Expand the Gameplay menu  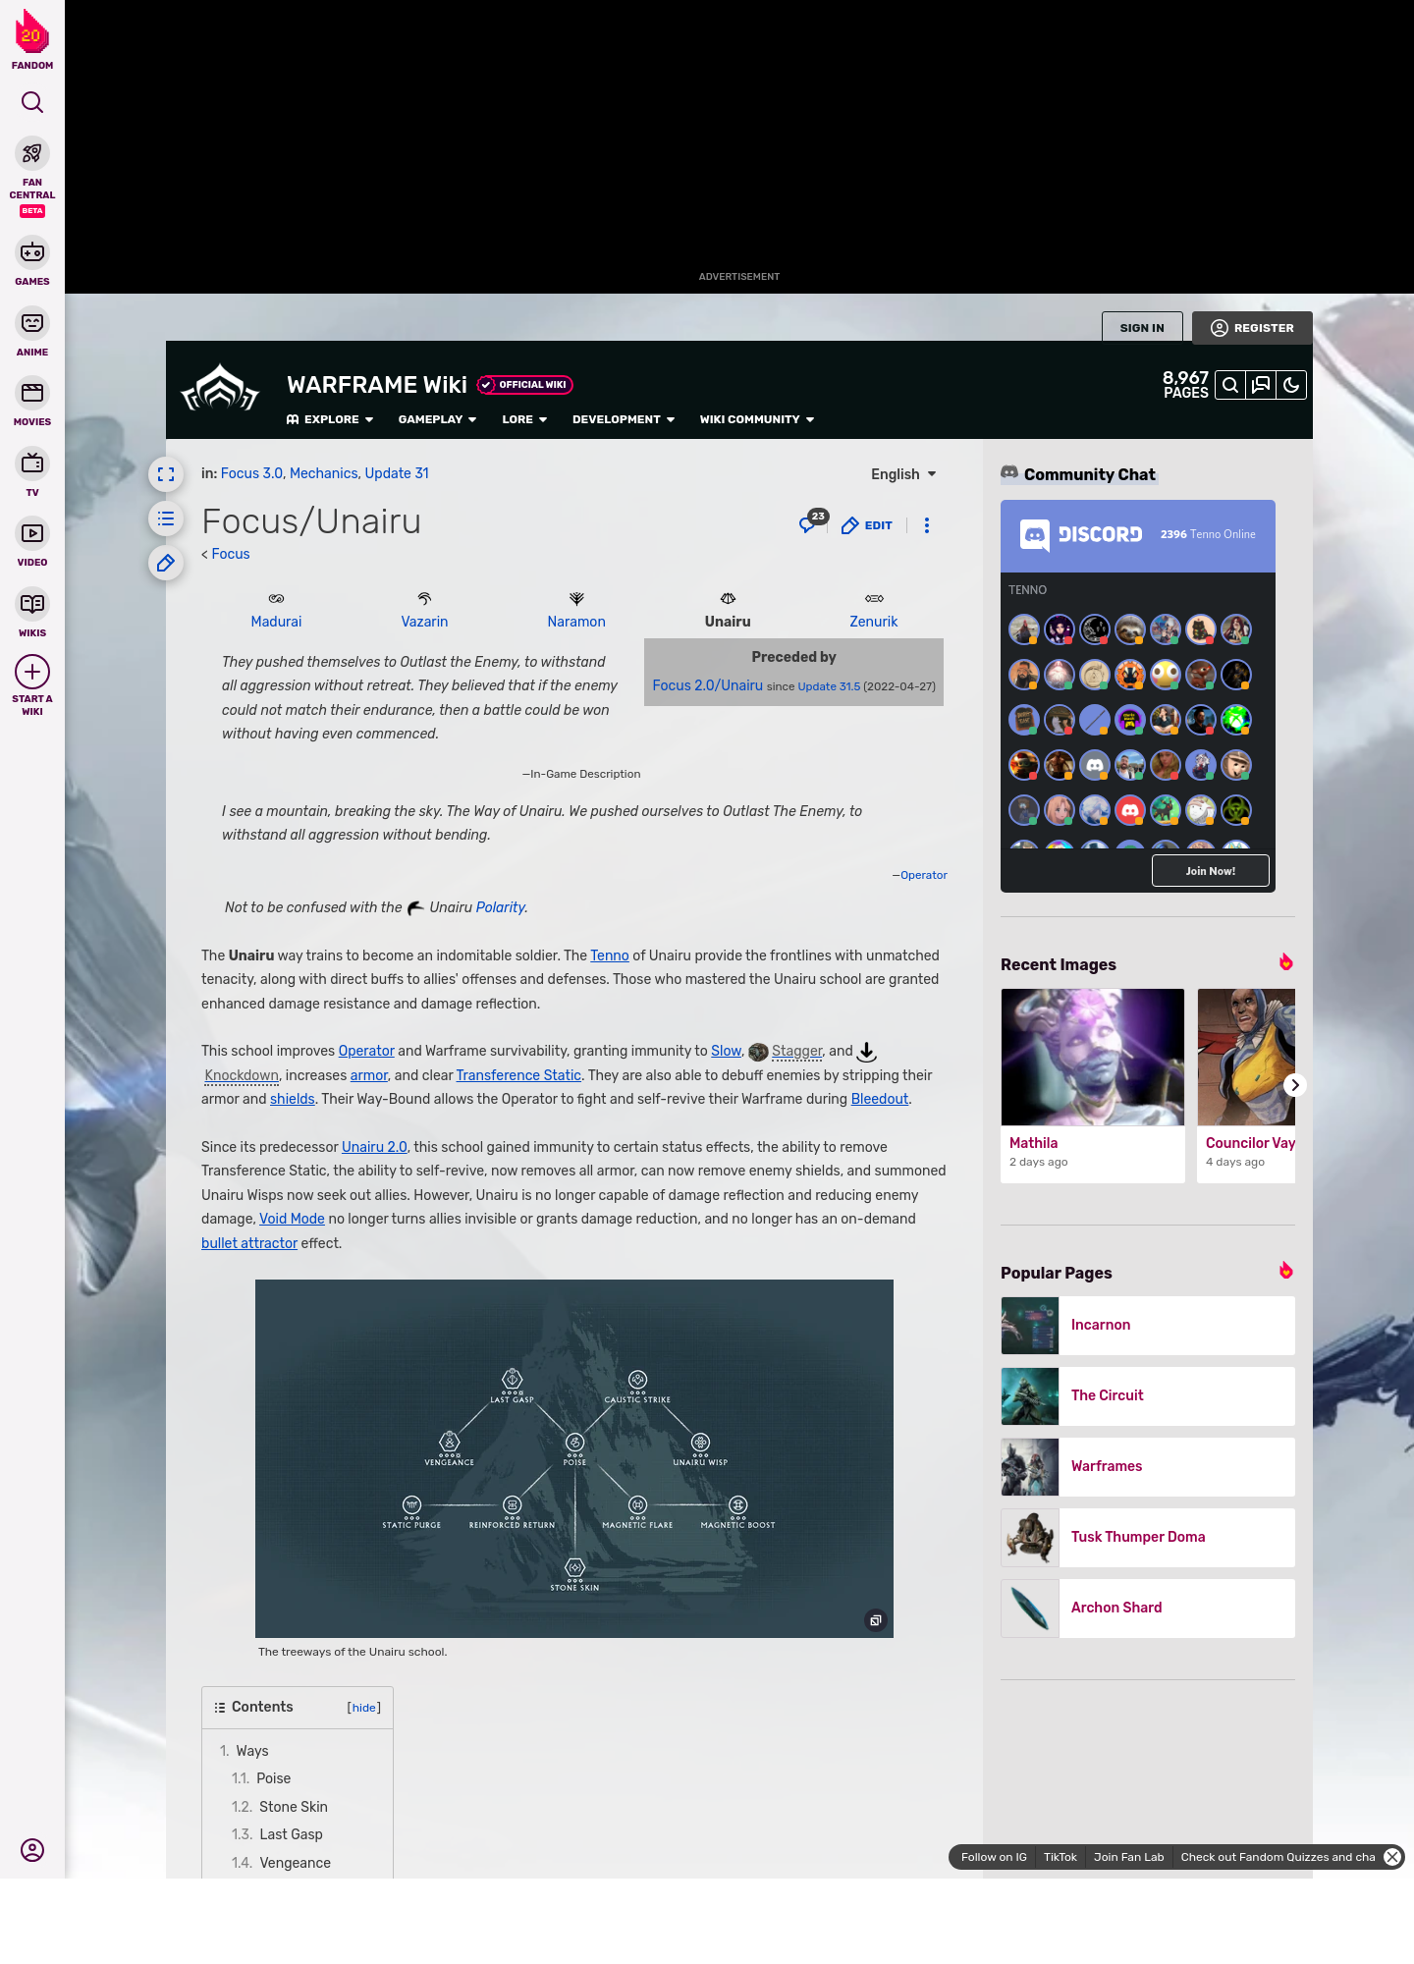[437, 419]
